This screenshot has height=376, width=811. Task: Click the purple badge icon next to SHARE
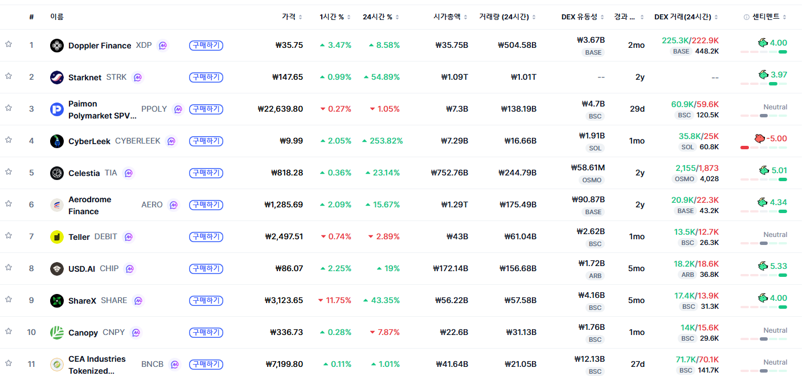138,301
